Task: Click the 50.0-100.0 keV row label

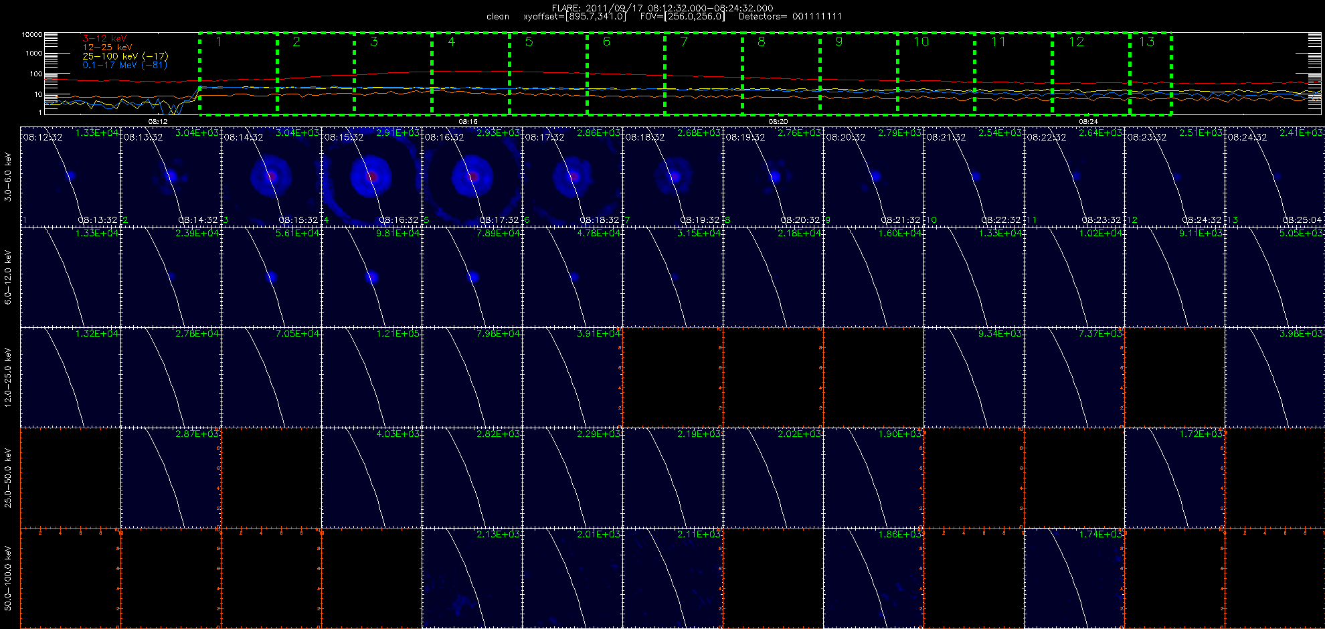Action: coord(8,578)
